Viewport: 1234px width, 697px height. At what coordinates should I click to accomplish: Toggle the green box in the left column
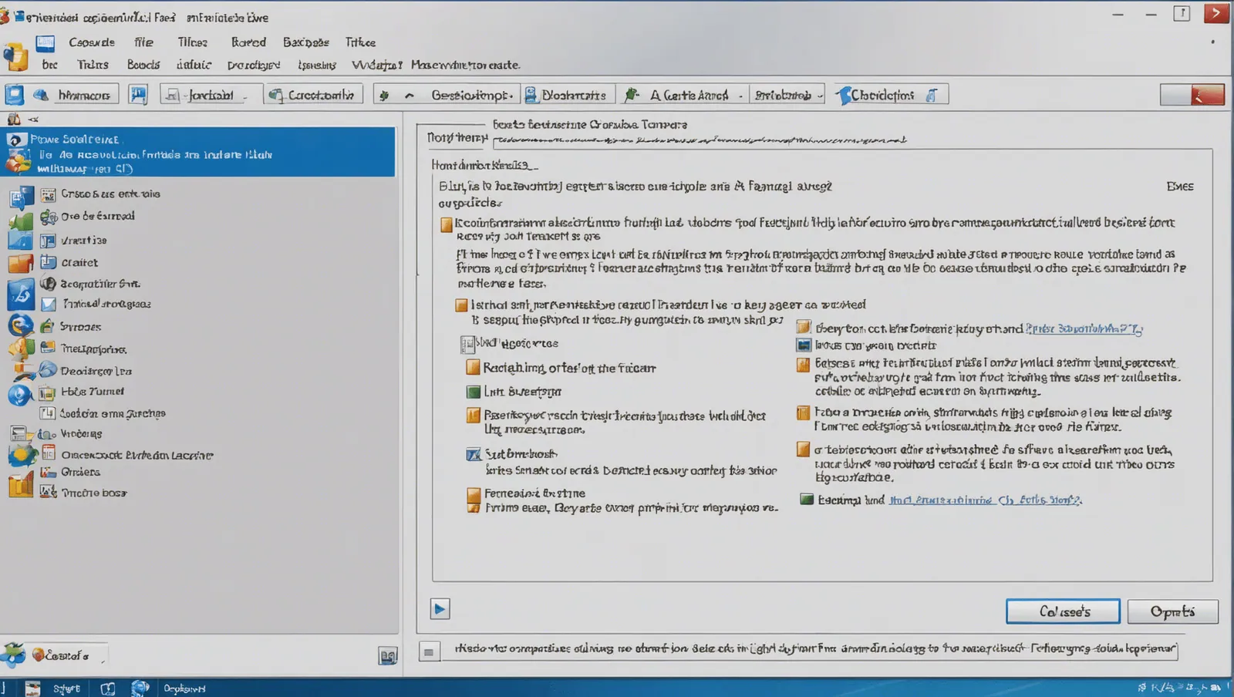(474, 392)
